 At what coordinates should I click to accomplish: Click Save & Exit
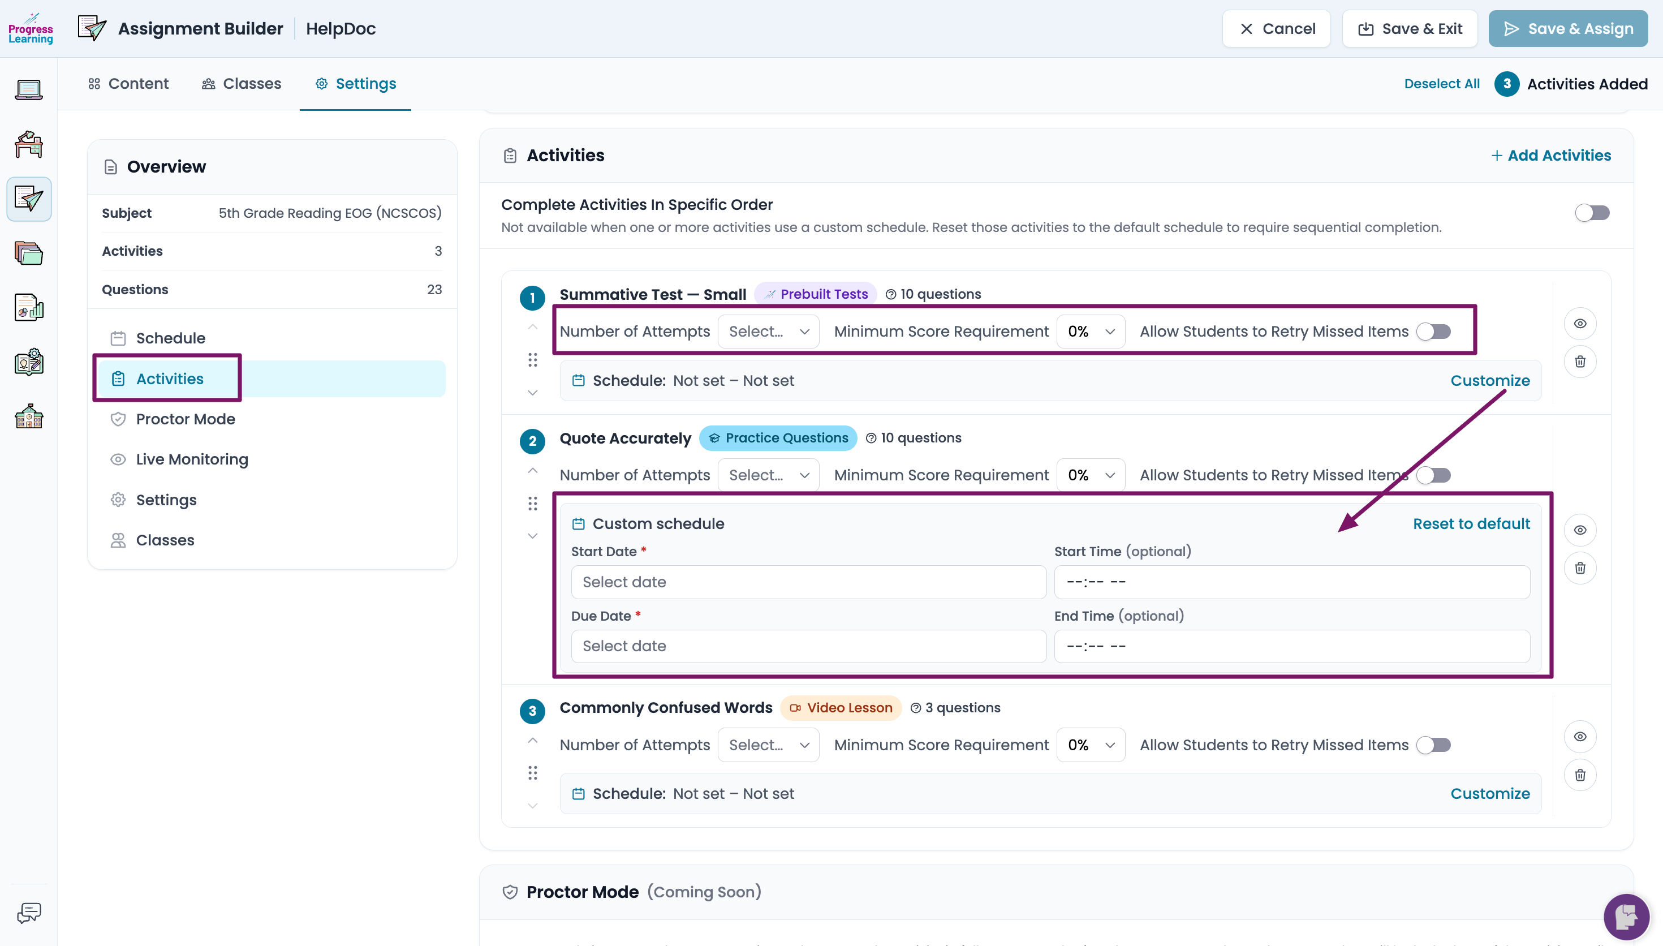coord(1409,29)
